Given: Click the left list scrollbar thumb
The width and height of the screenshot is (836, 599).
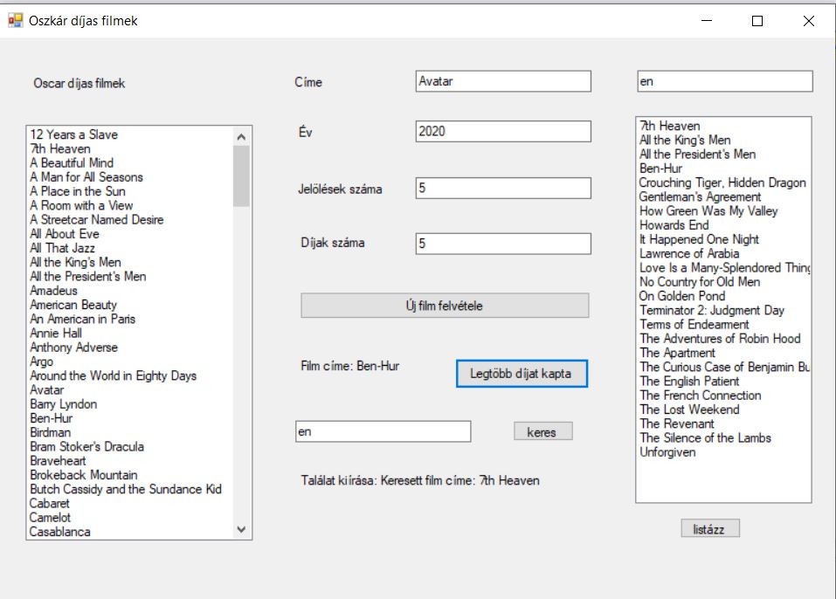Looking at the screenshot, I should 241,176.
